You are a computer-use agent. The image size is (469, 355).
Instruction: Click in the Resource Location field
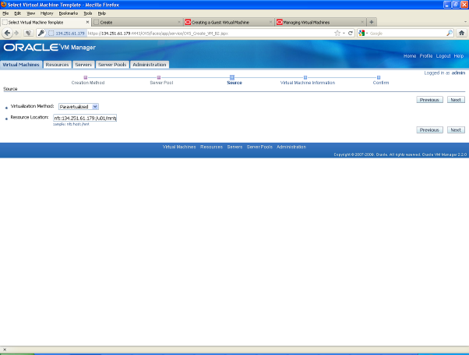(85, 118)
